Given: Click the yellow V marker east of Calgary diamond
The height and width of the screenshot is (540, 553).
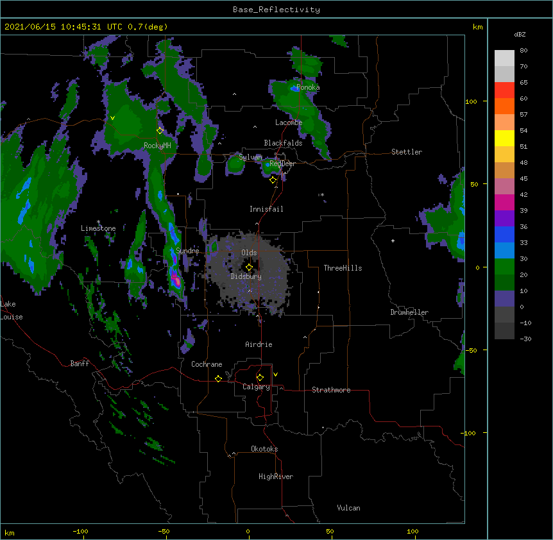Looking at the screenshot, I should [275, 375].
